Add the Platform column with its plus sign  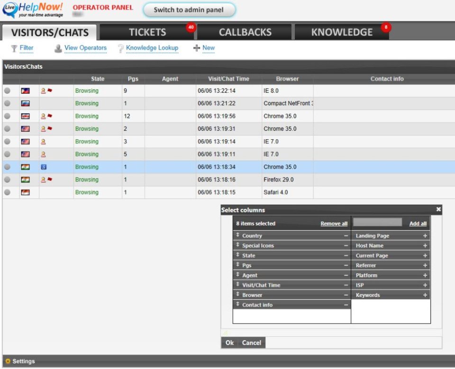pos(426,275)
